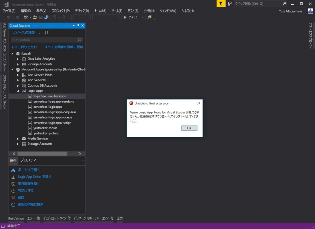Click the horizontal scrollbar right arrow
Screen dimensions: 315x229
click(x=80, y=154)
